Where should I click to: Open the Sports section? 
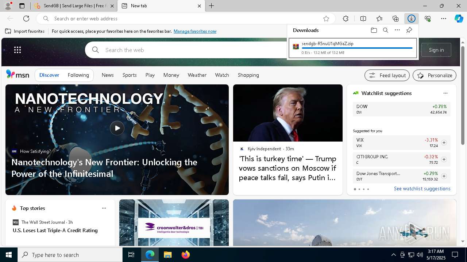130,75
